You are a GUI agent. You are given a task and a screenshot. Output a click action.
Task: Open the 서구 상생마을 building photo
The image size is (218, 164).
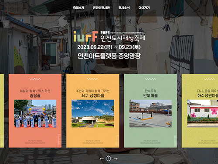click(93, 114)
